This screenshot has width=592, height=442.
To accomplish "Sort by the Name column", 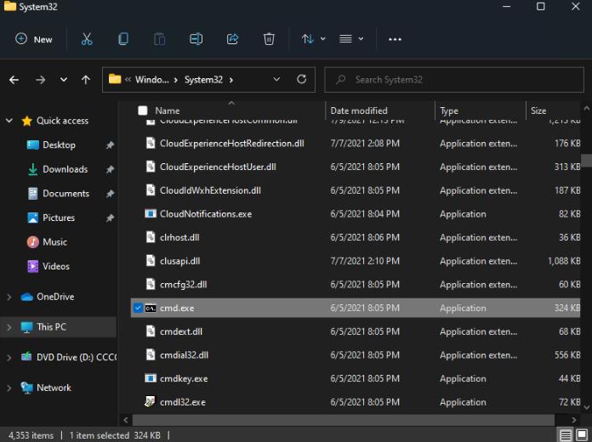I will (x=168, y=110).
